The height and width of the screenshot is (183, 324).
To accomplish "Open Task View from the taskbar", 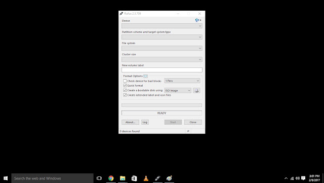I will coord(99,178).
